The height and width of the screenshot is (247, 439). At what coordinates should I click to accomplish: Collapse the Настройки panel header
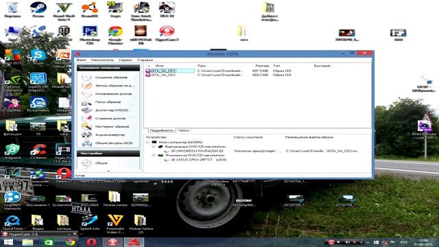(x=108, y=154)
